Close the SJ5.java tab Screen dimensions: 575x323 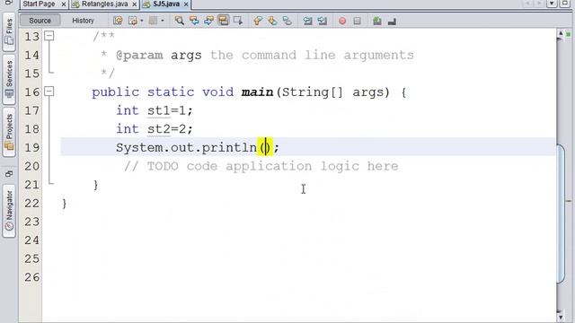tap(186, 4)
